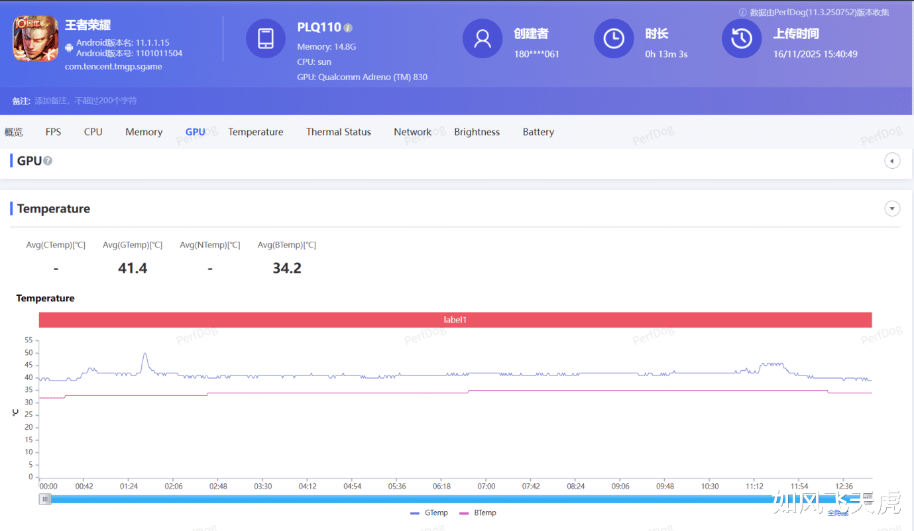This screenshot has height=531, width=914.
Task: Click the small Android robot icon
Action: click(69, 48)
